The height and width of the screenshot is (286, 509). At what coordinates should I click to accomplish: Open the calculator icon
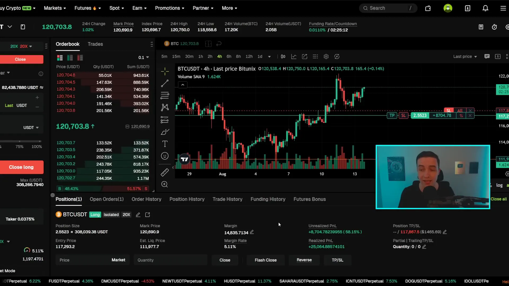[x=481, y=27]
